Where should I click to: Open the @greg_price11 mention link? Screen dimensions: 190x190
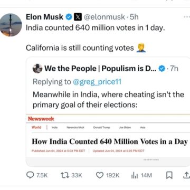[97, 82]
